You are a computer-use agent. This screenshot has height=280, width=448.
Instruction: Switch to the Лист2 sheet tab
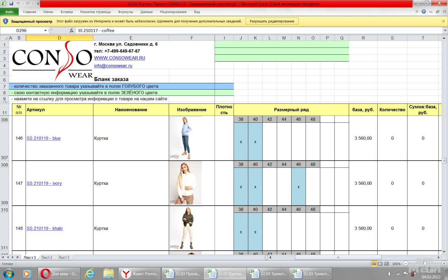pyautogui.click(x=47, y=258)
